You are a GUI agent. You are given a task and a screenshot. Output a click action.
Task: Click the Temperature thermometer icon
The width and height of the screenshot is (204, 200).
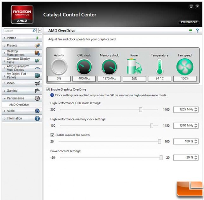point(160,67)
